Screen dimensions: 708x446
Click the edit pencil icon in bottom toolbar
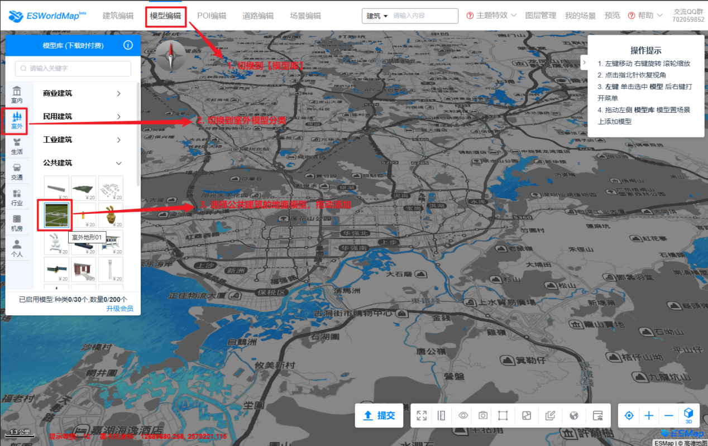point(550,415)
